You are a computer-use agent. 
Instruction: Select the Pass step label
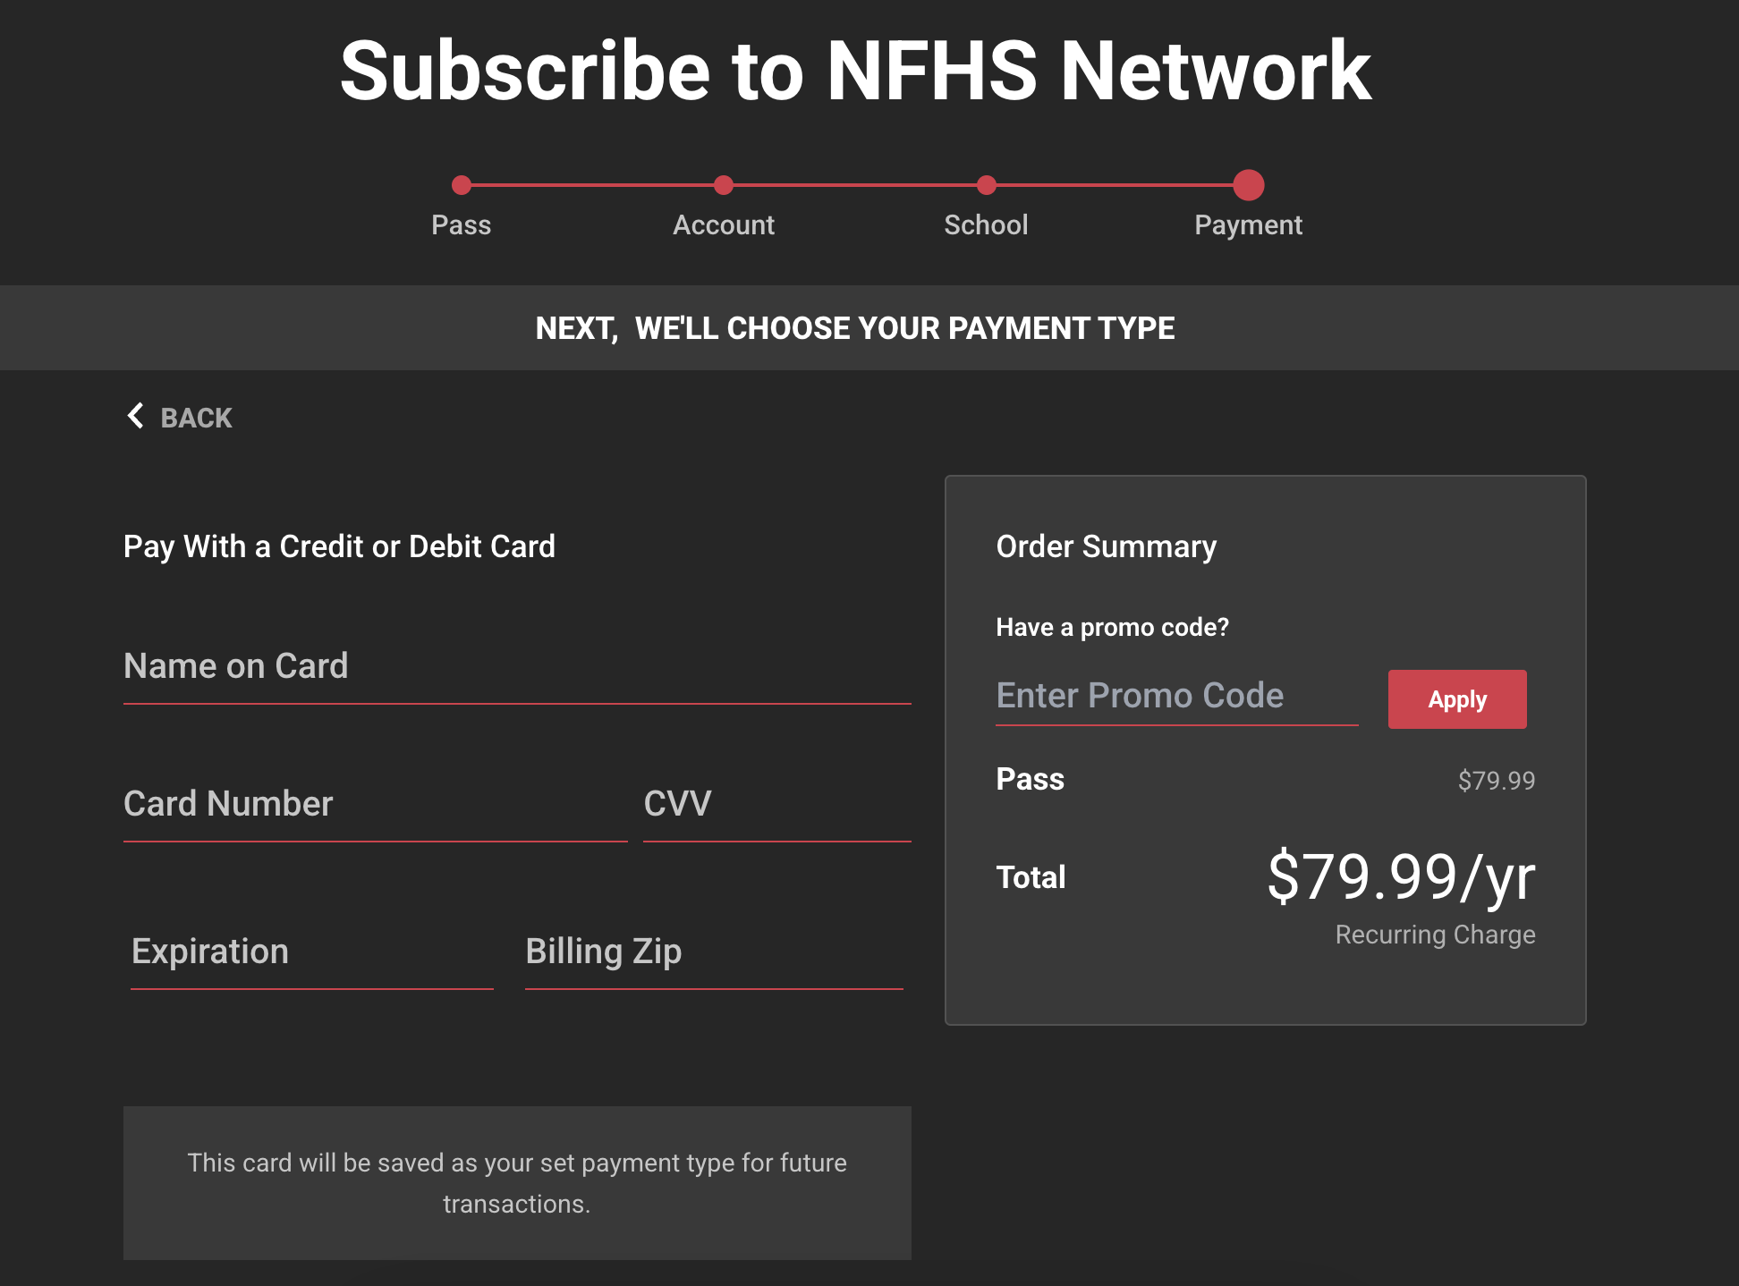tap(462, 225)
